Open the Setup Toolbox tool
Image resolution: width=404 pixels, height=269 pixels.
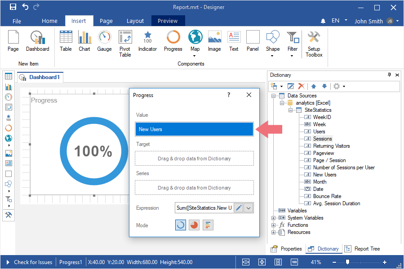click(x=314, y=44)
